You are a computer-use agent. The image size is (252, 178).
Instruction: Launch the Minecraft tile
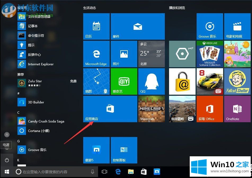point(152,109)
